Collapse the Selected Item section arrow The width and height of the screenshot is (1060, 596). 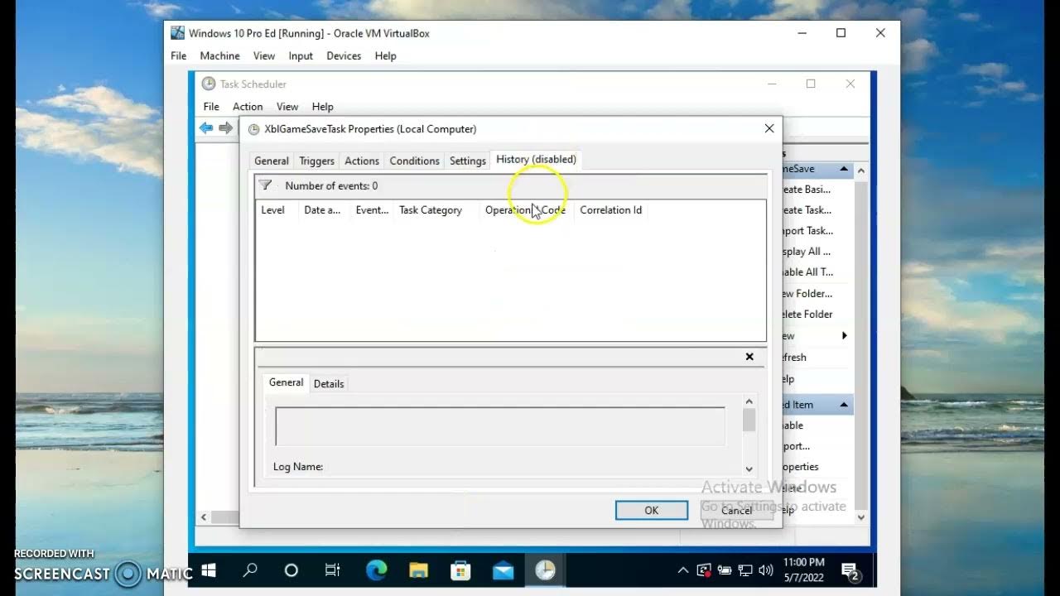coord(844,404)
